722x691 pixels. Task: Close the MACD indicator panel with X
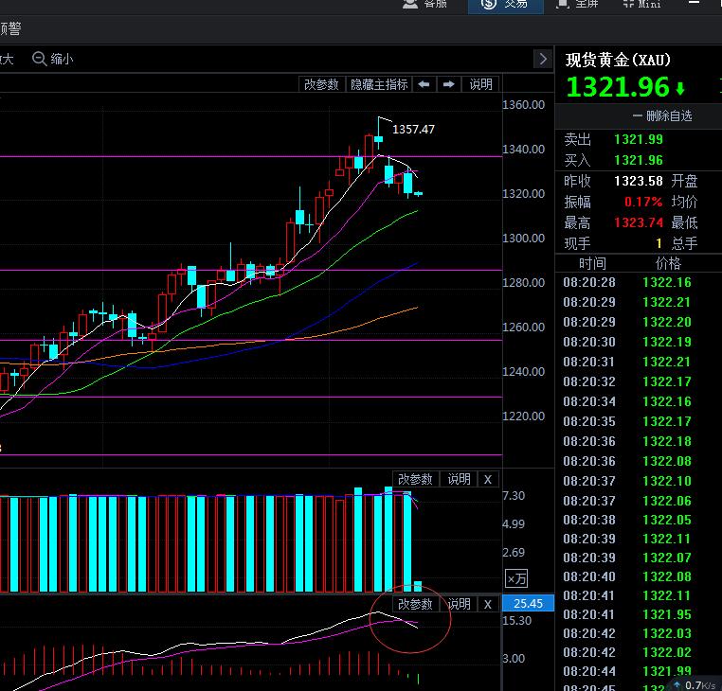[487, 604]
